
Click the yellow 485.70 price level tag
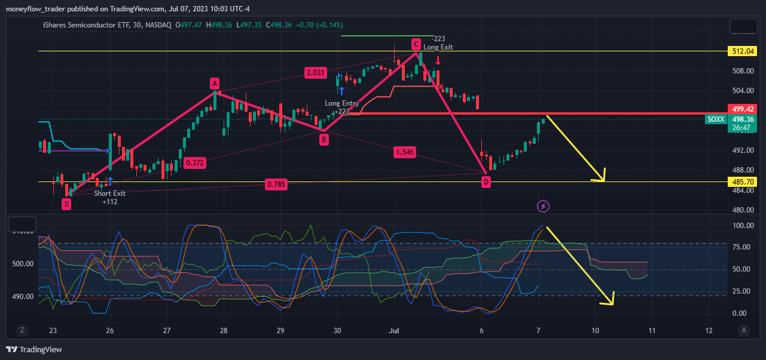(741, 181)
